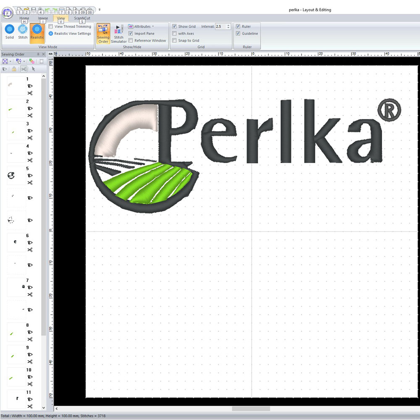Click the scissors trim icon in Sewing Order toolbar
Screen dimensions: 420x420
(24, 69)
